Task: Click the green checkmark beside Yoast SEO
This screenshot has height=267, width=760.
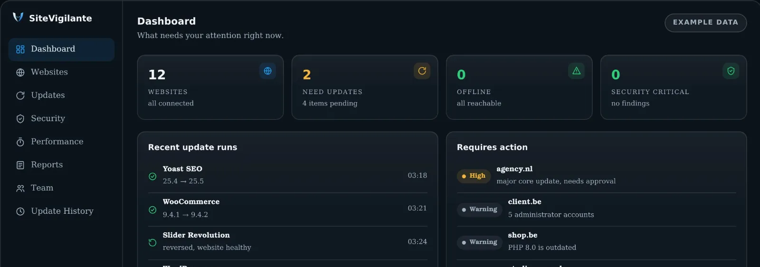Action: (152, 176)
